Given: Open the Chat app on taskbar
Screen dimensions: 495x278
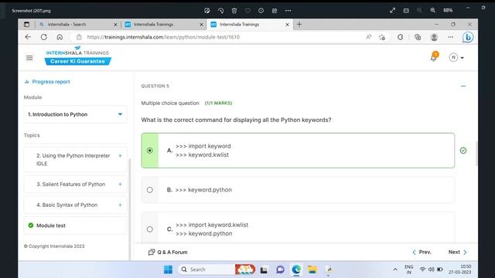Looking at the screenshot, I should coord(280,270).
